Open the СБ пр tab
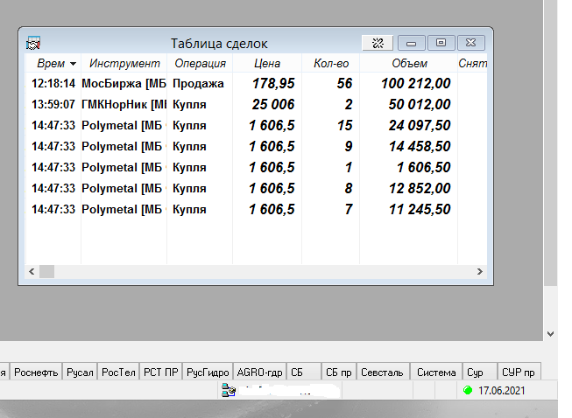 pyautogui.click(x=339, y=373)
